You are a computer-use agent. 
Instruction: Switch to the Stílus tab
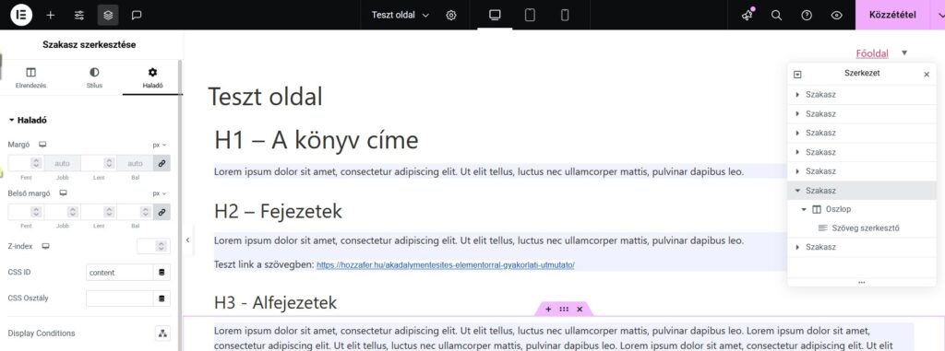click(94, 77)
